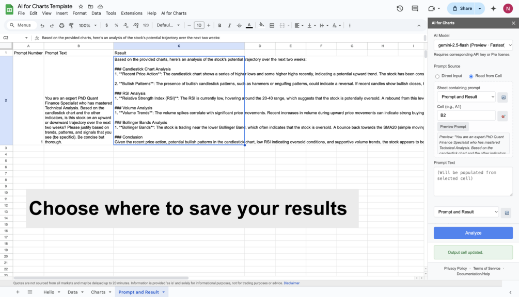
Task: Click the font size box
Action: (199, 25)
